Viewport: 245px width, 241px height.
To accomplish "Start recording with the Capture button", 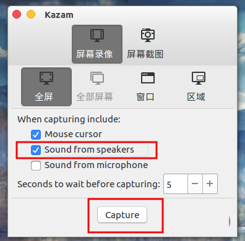I will click(123, 215).
